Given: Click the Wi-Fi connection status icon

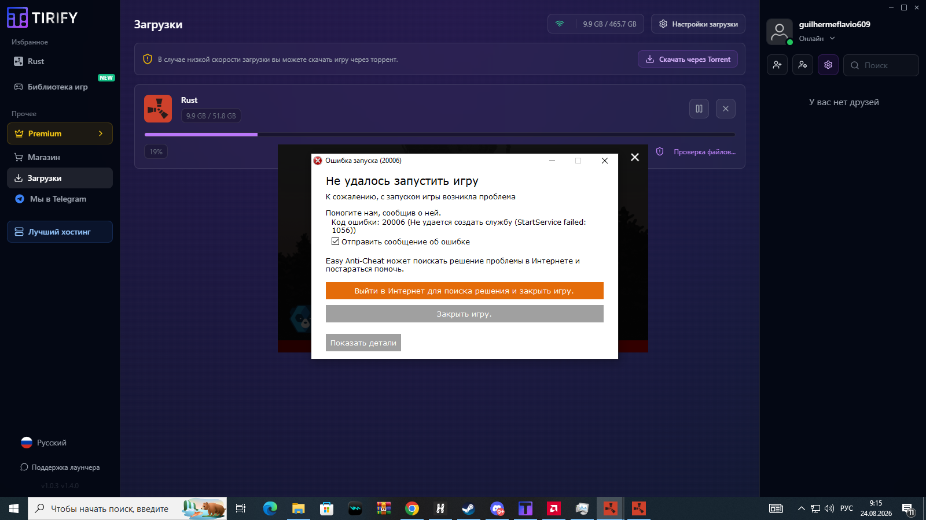Looking at the screenshot, I should (560, 24).
